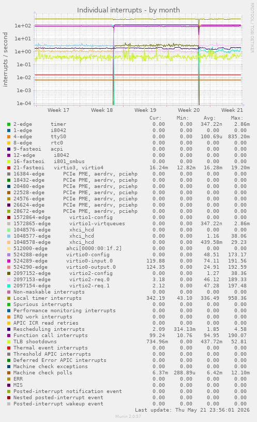This screenshot has width=257, height=422.
Task: Click the Munin 2.0.57 footer text
Action: click(128, 416)
